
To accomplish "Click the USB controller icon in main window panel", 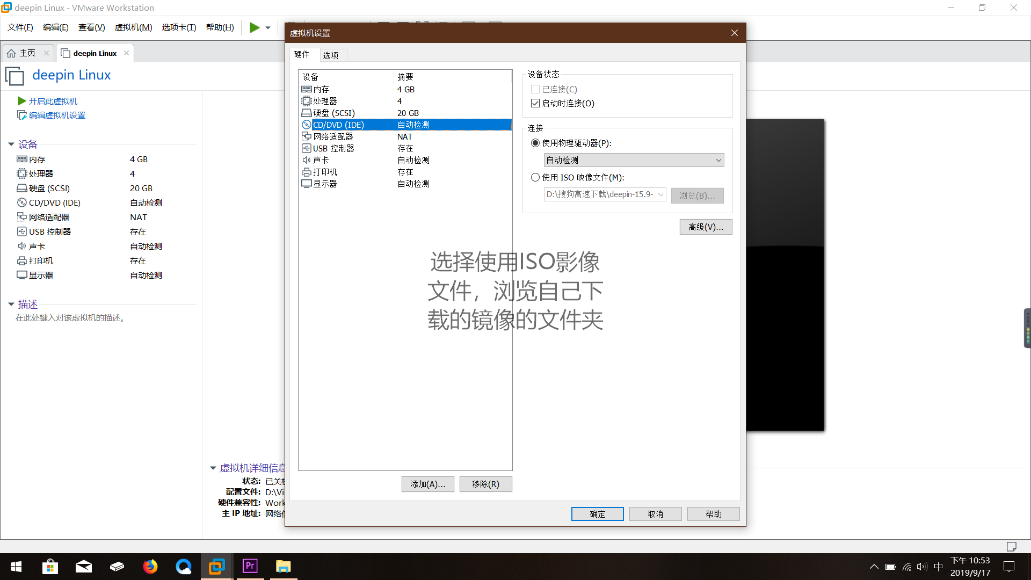I will click(x=22, y=231).
